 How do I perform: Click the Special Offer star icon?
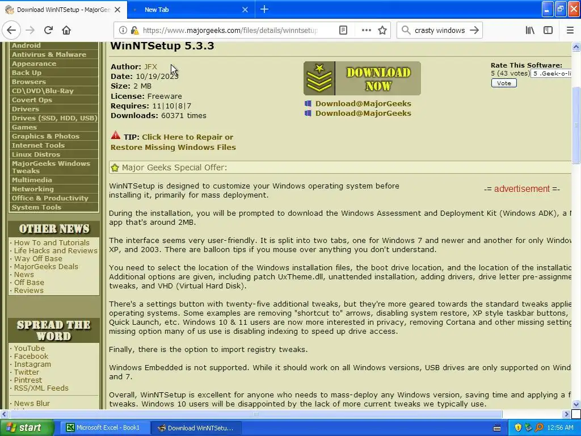tap(115, 167)
